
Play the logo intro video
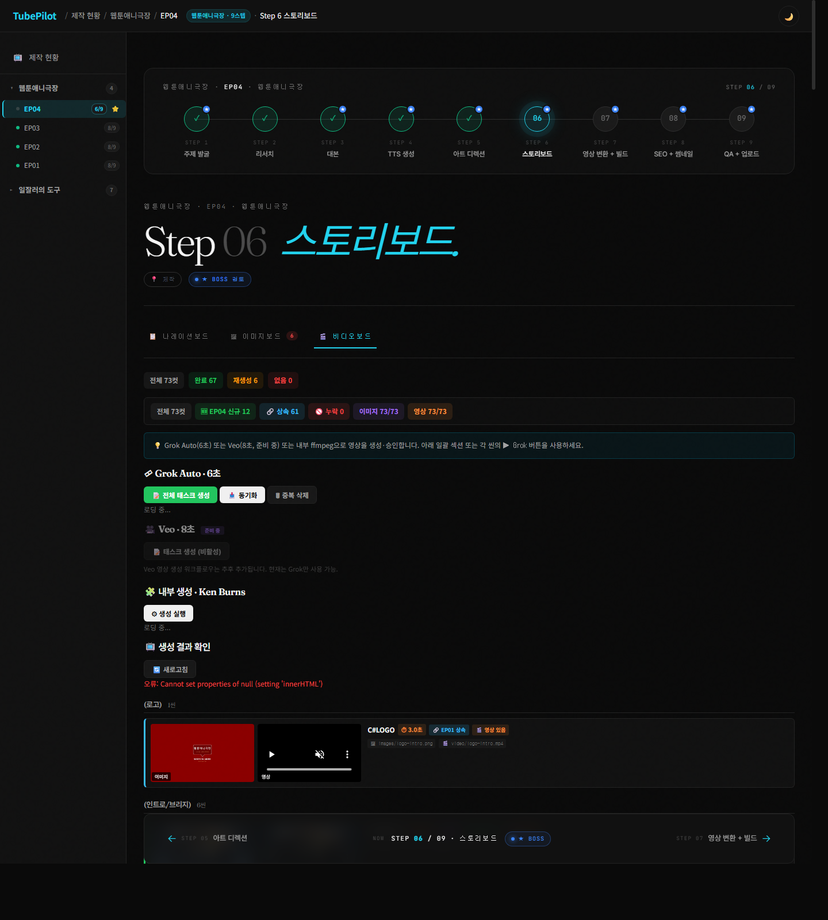click(x=272, y=754)
